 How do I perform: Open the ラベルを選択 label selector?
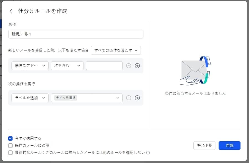(x=87, y=98)
